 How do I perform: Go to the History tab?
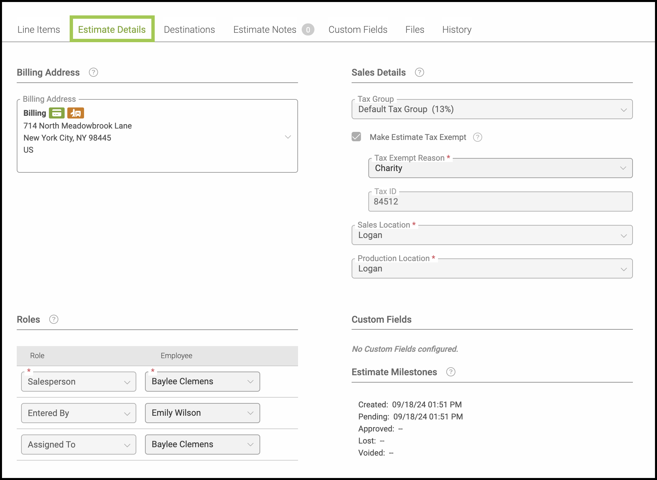pyautogui.click(x=456, y=30)
